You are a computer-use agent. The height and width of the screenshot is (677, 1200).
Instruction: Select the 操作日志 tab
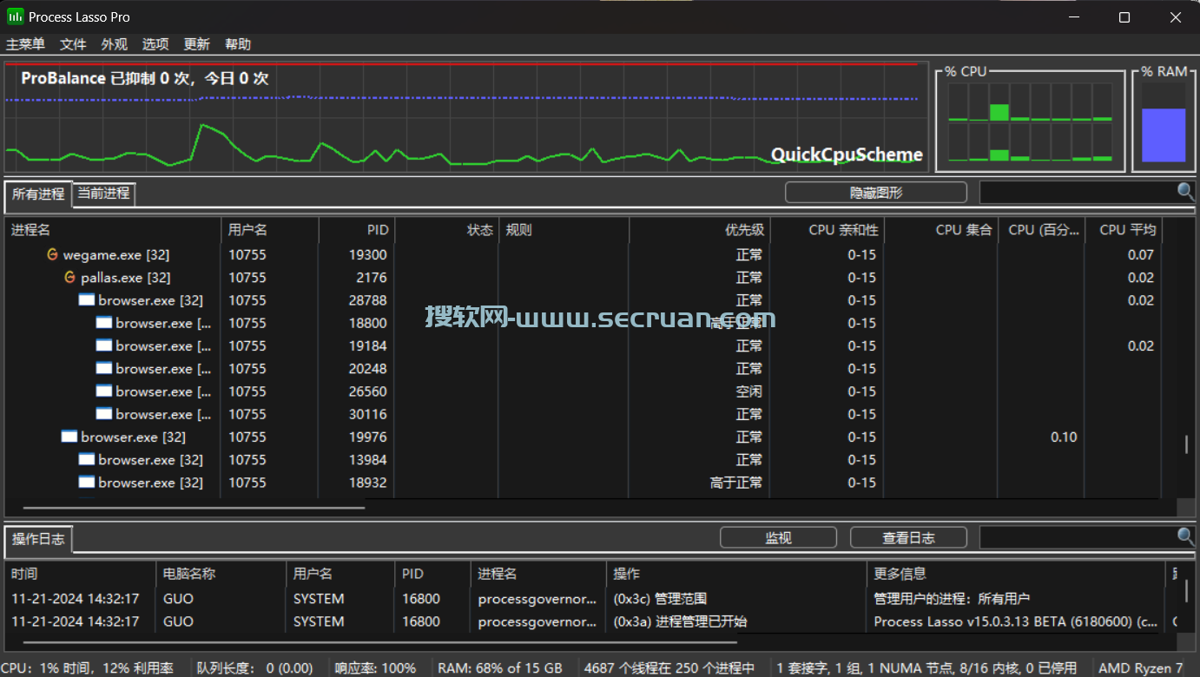pos(38,539)
